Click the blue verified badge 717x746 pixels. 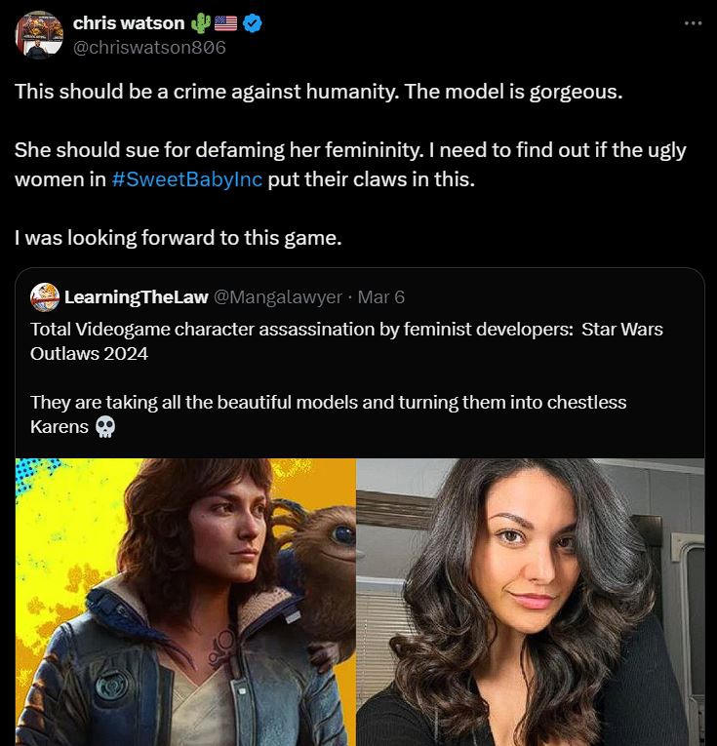tap(253, 22)
